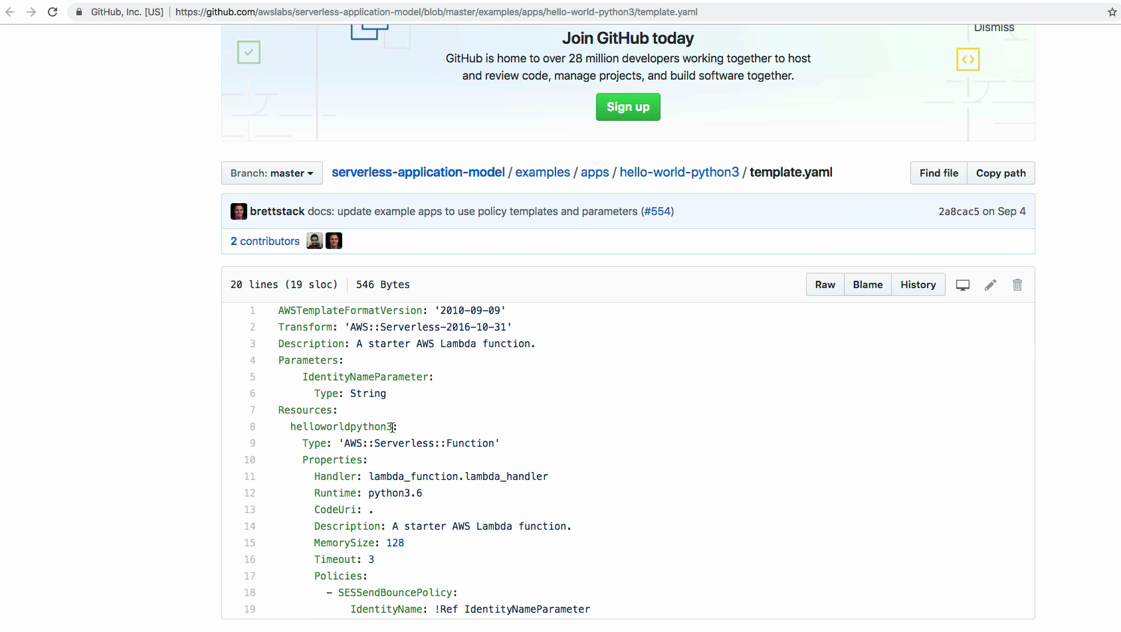Click the commit message 'docs: update example apps'
Screen dimensions: 1121x632
point(472,211)
